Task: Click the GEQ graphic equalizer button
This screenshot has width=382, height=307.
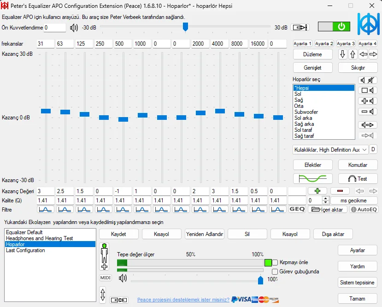Action: (297, 209)
